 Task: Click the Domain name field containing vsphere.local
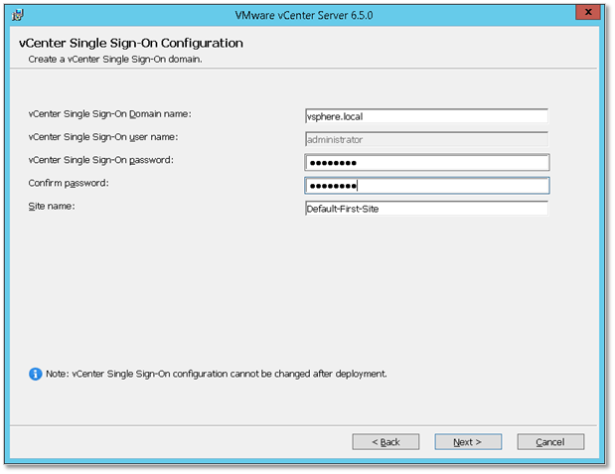pos(426,116)
